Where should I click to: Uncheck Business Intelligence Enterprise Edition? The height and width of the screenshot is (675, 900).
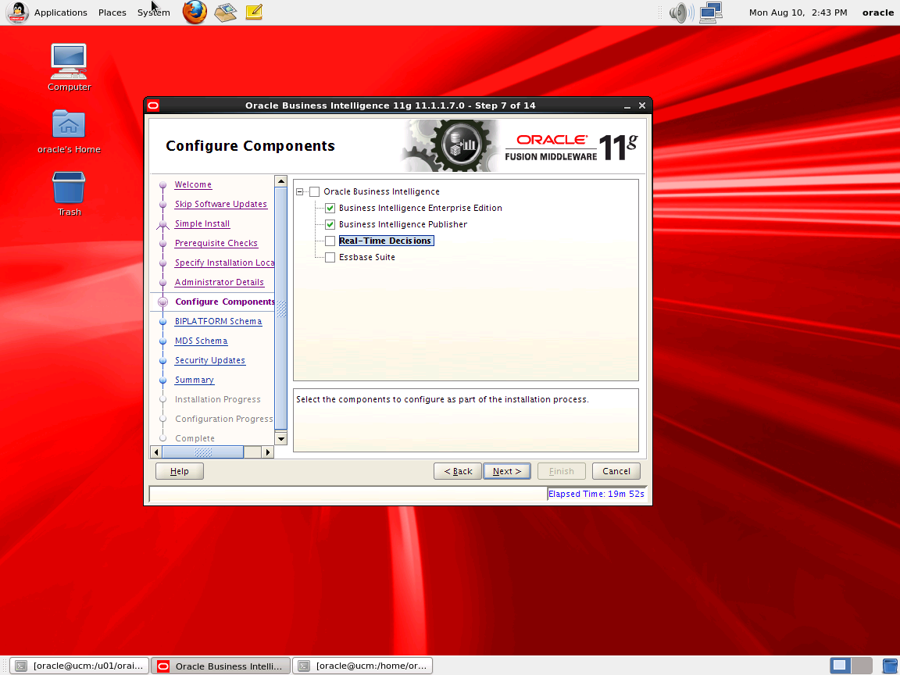click(330, 209)
